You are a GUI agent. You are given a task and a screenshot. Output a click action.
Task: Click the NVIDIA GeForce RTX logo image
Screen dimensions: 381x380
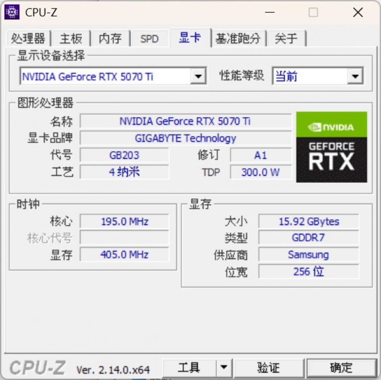point(331,147)
